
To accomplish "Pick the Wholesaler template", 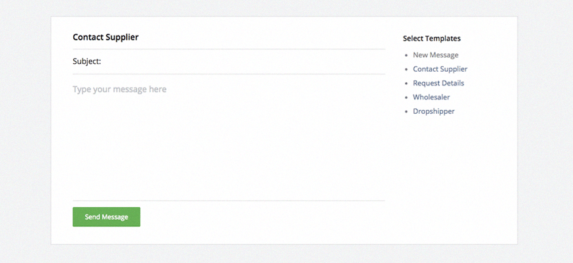I will click(x=431, y=97).
